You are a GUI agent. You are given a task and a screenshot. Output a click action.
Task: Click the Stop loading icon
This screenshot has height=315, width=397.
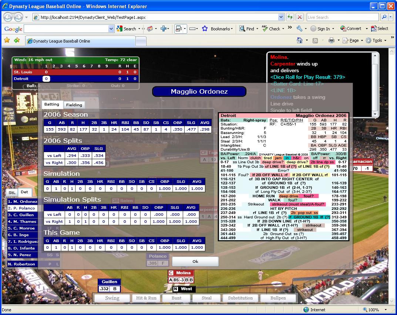300,17
